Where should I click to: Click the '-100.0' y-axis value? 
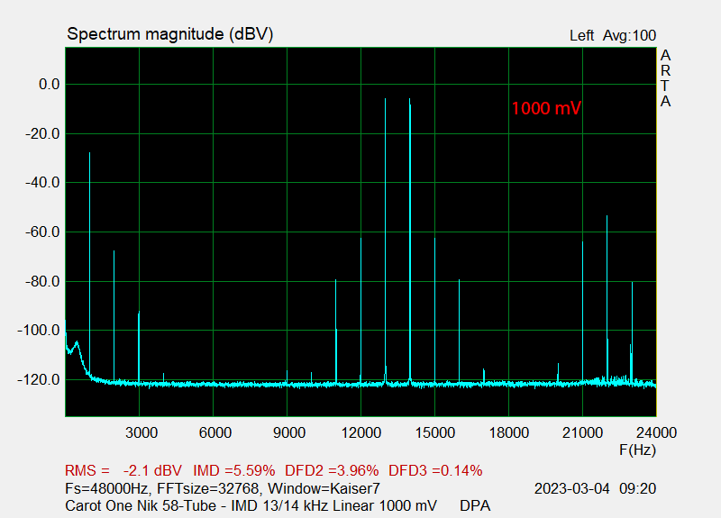[x=39, y=331]
